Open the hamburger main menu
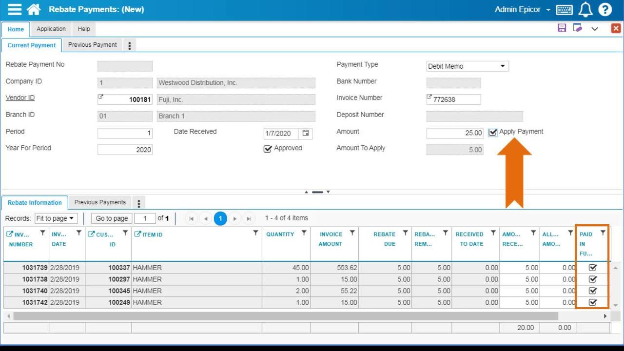 [15, 9]
